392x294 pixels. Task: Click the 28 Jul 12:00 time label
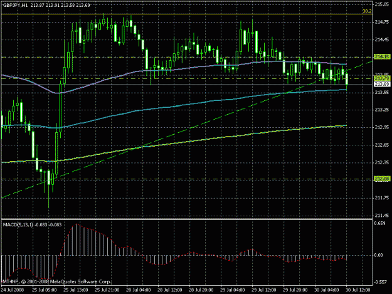[170, 290]
